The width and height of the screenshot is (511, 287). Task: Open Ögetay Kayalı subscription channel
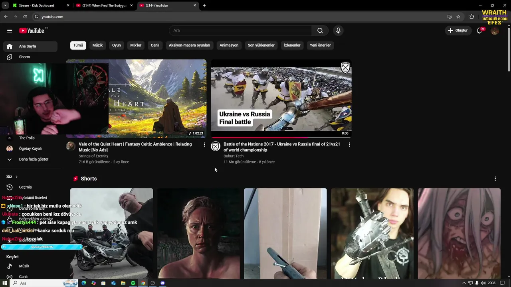[x=30, y=149]
